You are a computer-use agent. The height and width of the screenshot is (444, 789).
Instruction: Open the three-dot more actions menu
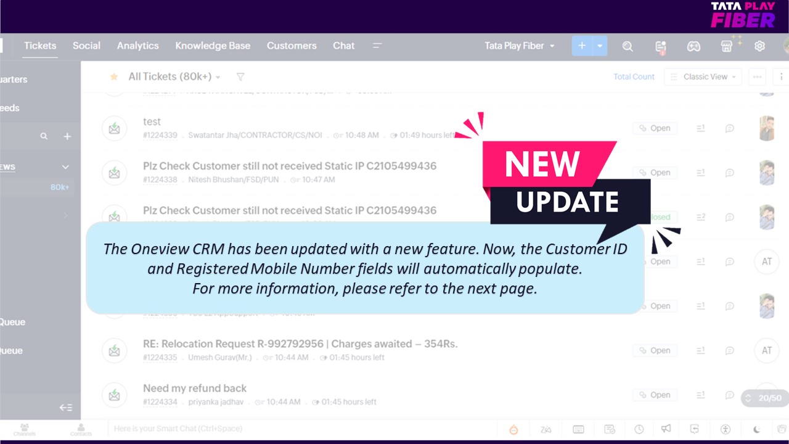[x=758, y=76]
